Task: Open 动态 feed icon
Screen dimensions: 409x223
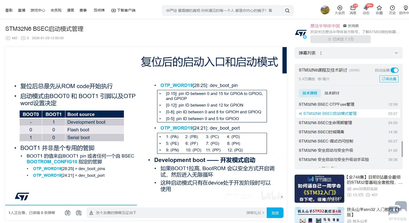Action: 366,8
